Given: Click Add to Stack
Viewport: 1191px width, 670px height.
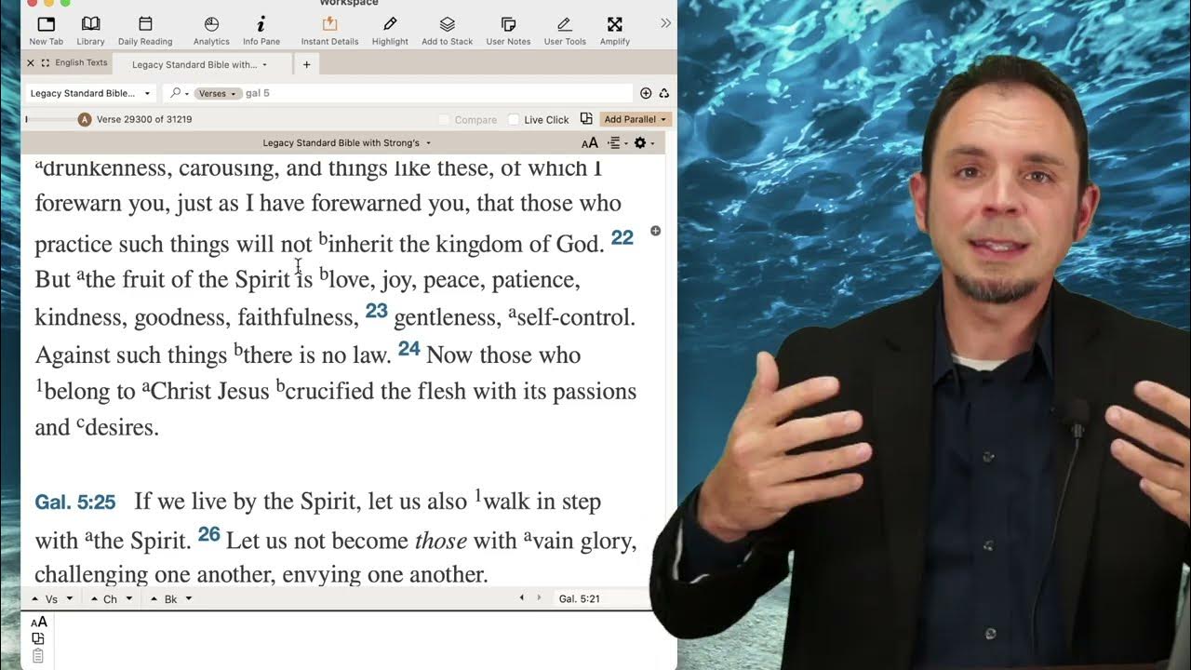Looking at the screenshot, I should point(447,30).
